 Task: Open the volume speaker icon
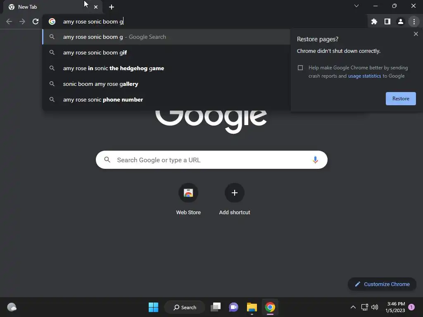tap(375, 307)
